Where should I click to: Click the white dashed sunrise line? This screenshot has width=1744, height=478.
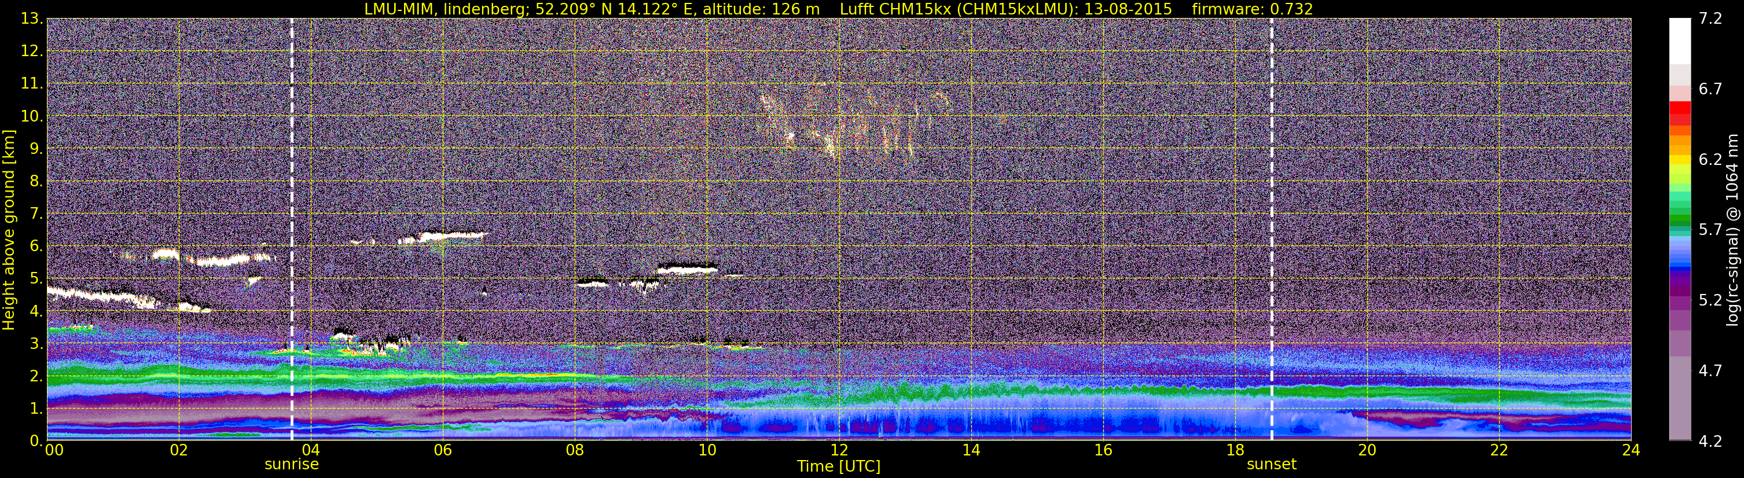(292, 230)
